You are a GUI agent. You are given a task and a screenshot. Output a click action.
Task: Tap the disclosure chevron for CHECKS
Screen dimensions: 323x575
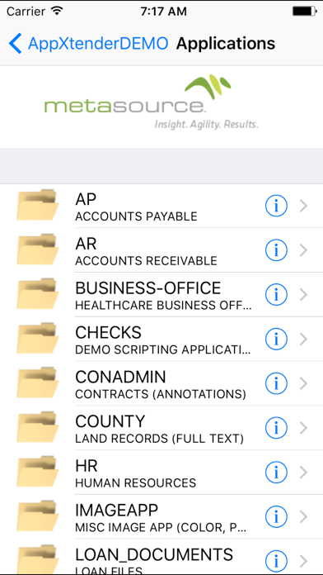[x=303, y=340]
